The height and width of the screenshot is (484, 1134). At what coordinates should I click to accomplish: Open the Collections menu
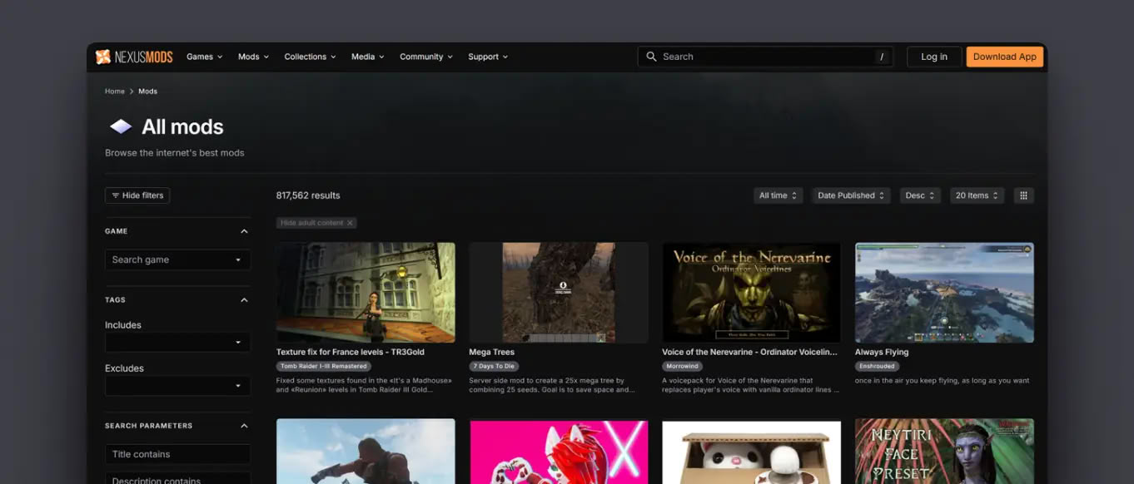tap(310, 57)
